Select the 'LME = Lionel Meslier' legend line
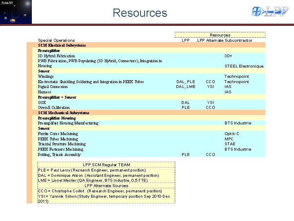Viewport: 294px width, 221px height. pyautogui.click(x=93, y=180)
